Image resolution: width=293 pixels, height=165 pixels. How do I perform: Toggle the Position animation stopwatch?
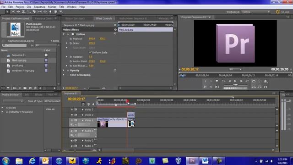pyautogui.click(x=71, y=38)
